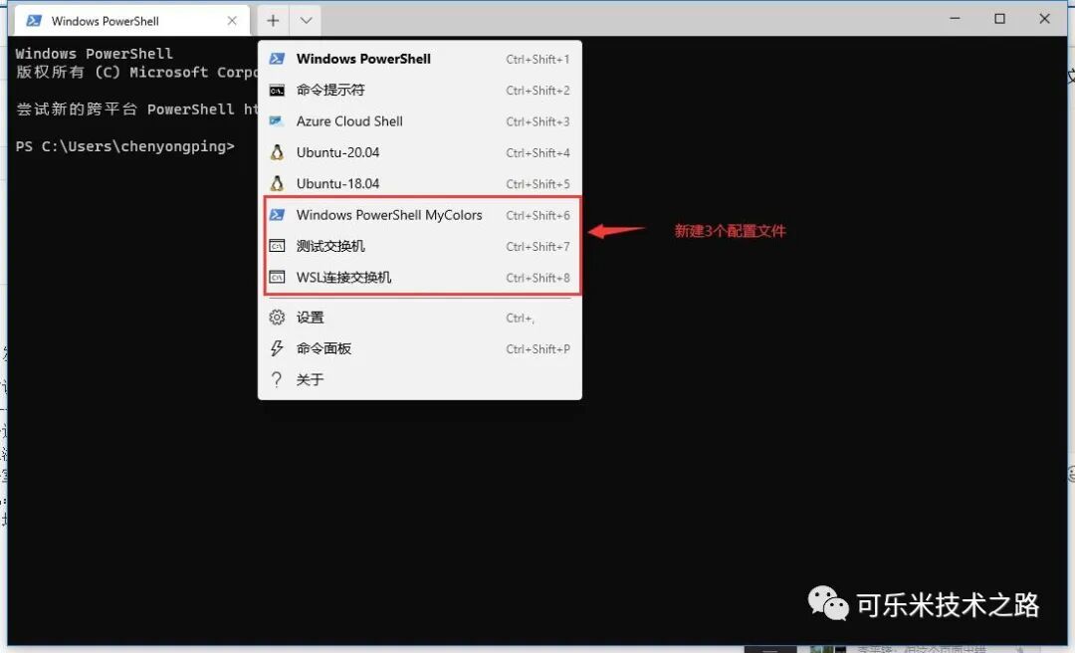Select the Windows PowerShell tab
Image resolution: width=1075 pixels, height=653 pixels.
pyautogui.click(x=131, y=21)
